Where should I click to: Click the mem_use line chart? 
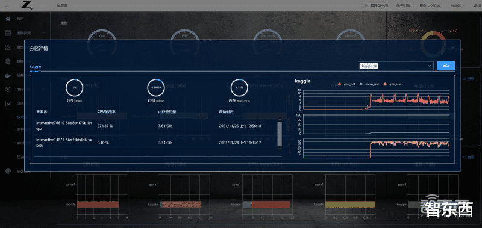click(376, 125)
